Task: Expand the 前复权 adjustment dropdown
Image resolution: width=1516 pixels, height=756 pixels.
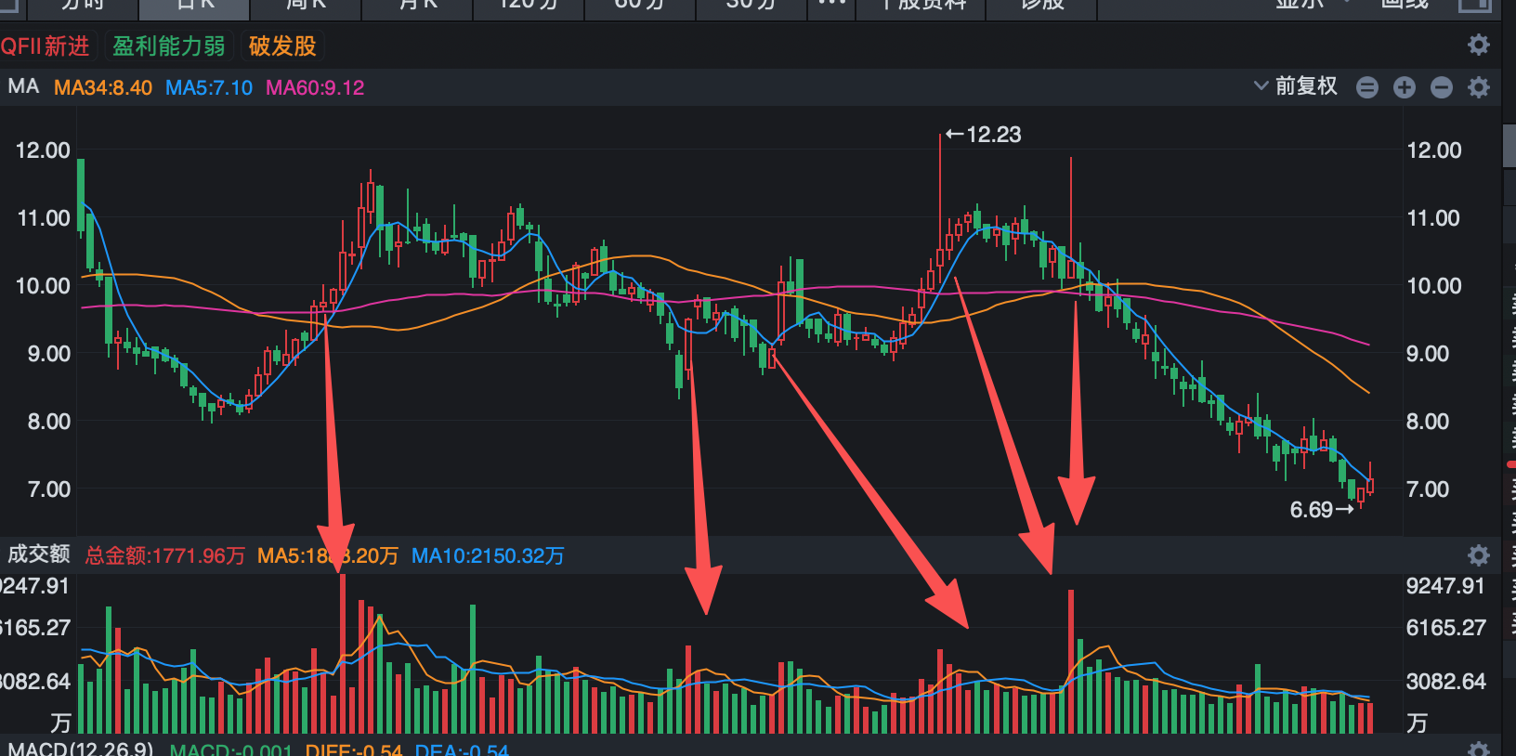Action: (x=1296, y=86)
